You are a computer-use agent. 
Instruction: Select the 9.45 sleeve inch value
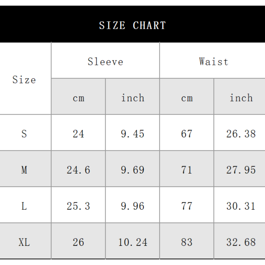(x=132, y=134)
